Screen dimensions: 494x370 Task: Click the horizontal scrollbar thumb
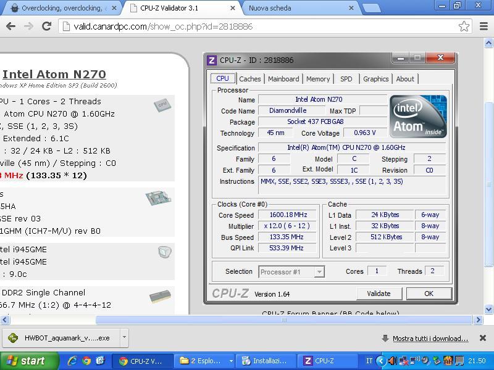284,320
